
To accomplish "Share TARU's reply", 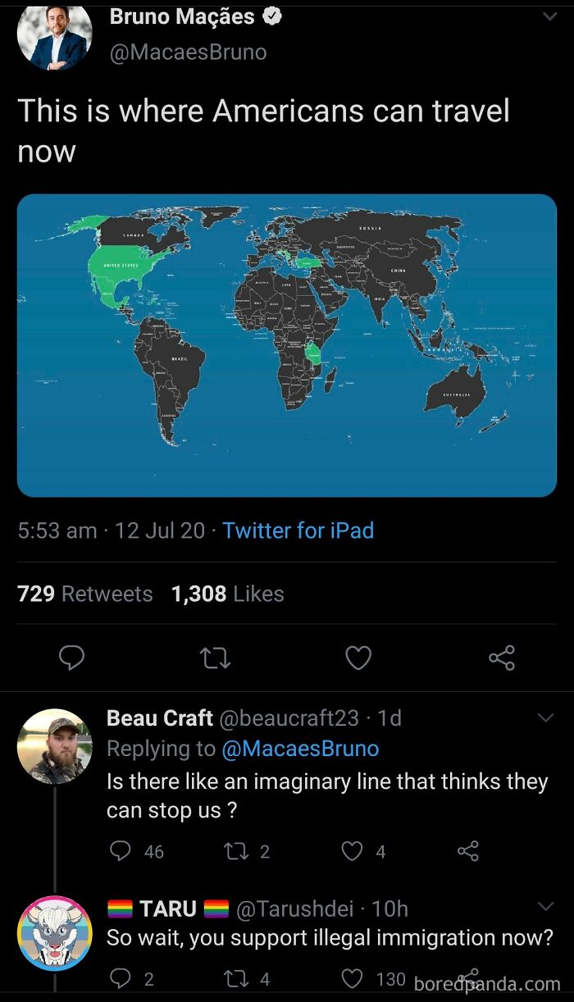I will click(467, 978).
